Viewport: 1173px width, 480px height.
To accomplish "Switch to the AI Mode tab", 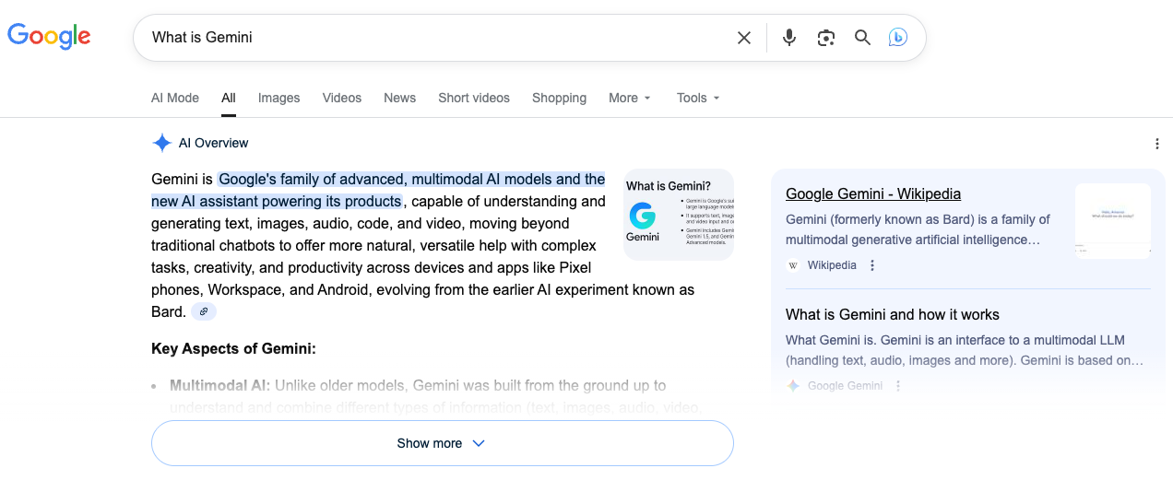I will point(175,98).
